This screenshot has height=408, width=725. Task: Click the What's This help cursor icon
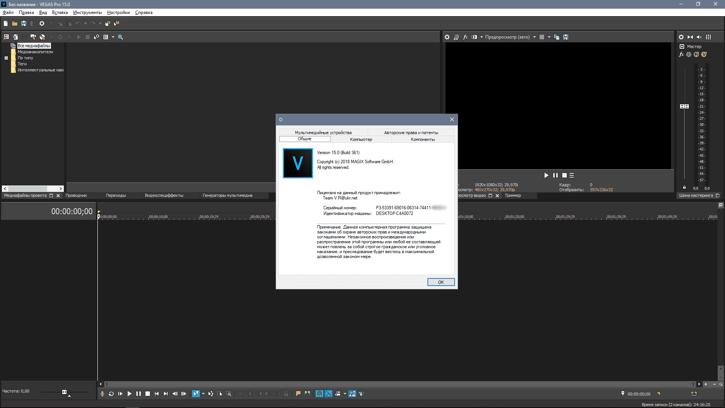tap(117, 23)
